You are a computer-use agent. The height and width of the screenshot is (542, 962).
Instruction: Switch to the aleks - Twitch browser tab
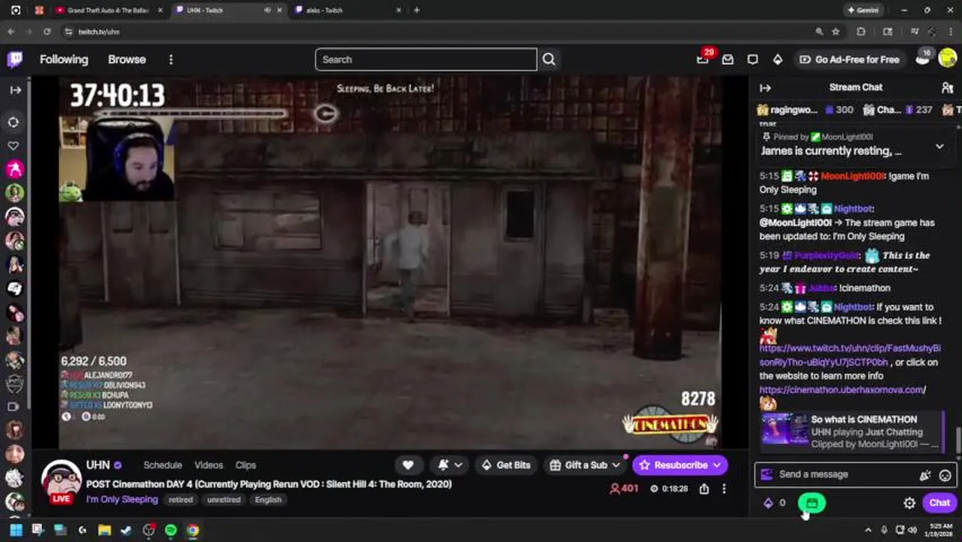click(x=346, y=11)
